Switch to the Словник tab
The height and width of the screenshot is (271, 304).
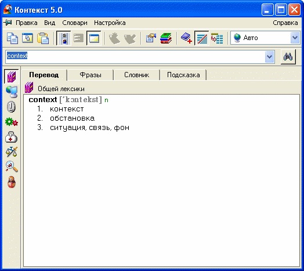(137, 75)
